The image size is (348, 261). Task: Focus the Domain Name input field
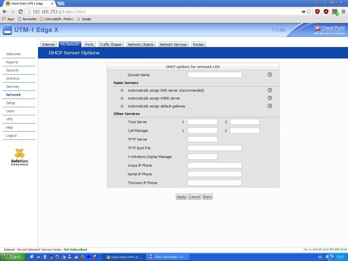215,75
